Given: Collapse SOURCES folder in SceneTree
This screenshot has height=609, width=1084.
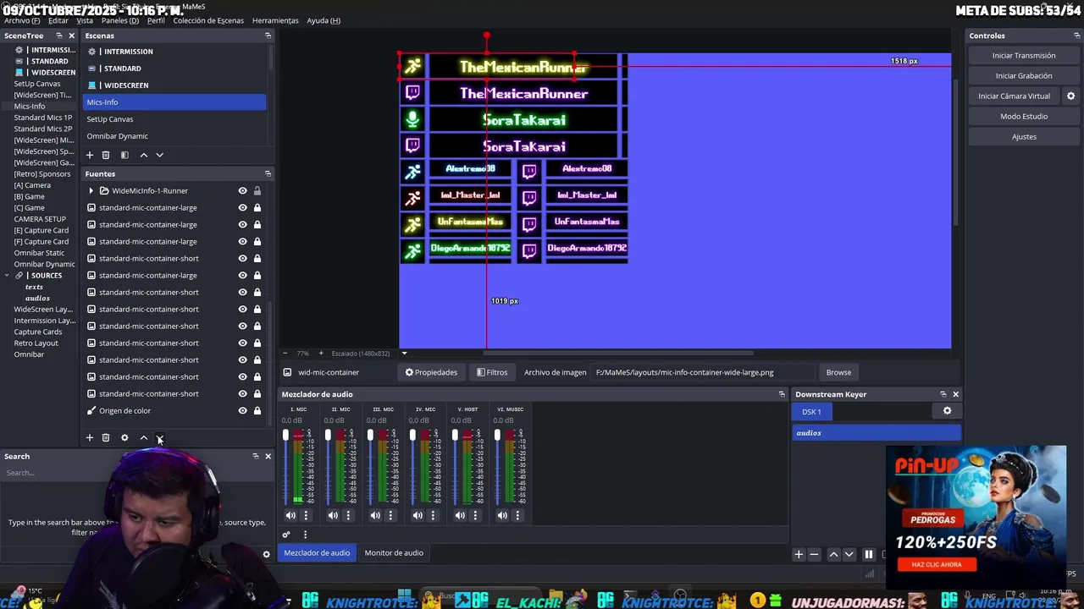Looking at the screenshot, I should (x=8, y=275).
